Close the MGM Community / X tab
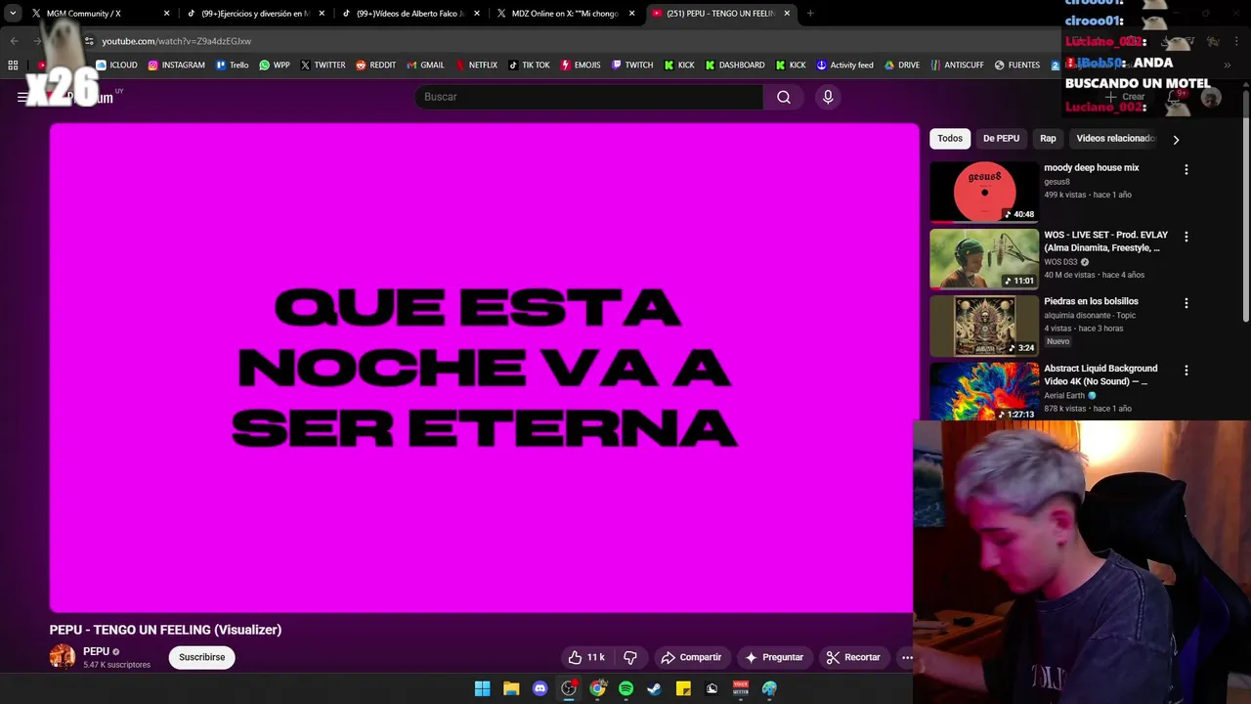This screenshot has width=1251, height=704. coord(166,14)
